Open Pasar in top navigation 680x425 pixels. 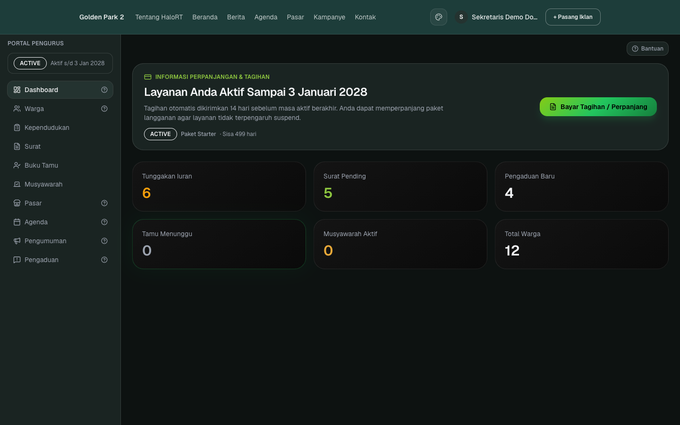pyautogui.click(x=296, y=17)
